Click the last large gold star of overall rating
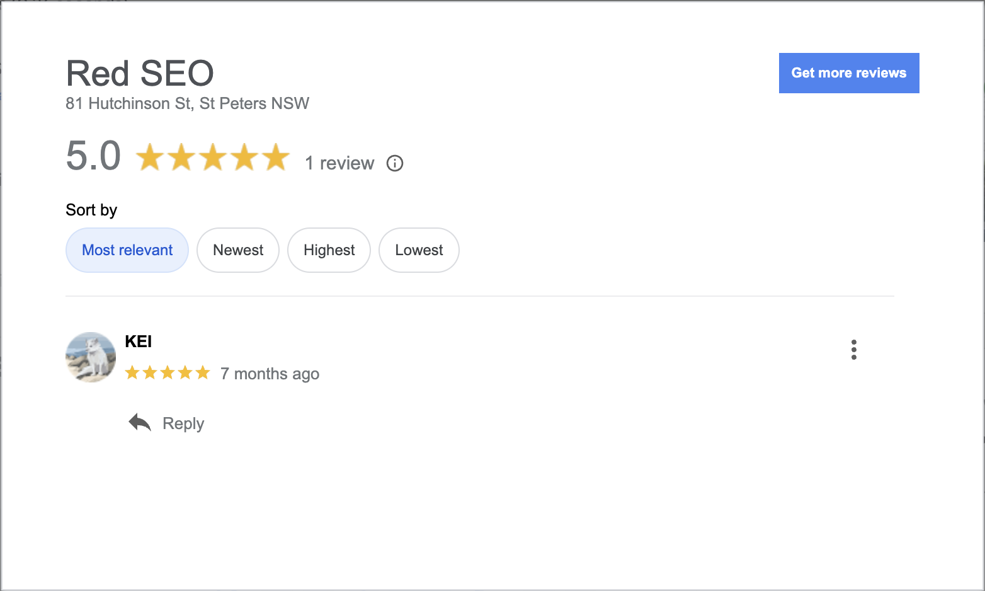 coord(276,157)
